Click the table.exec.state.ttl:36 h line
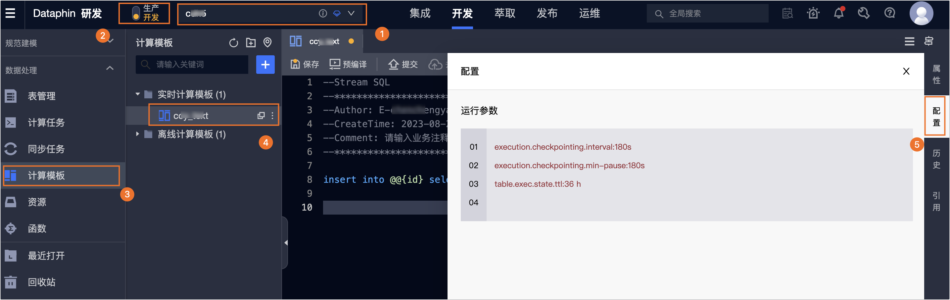Image resolution: width=950 pixels, height=300 pixels. point(537,184)
